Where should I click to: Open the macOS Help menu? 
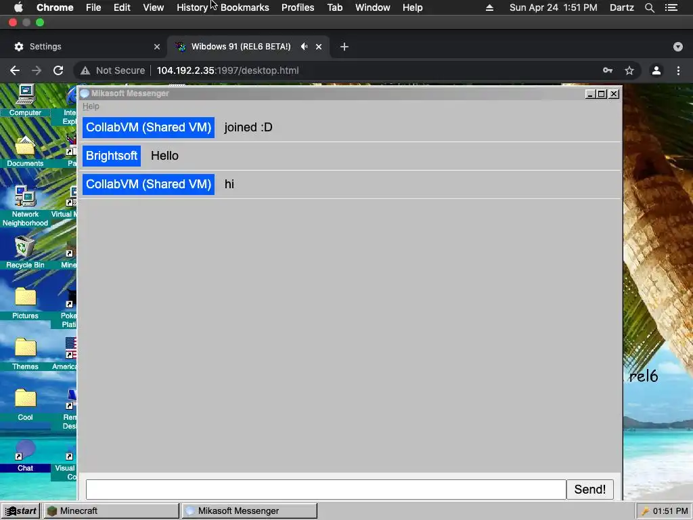(412, 7)
